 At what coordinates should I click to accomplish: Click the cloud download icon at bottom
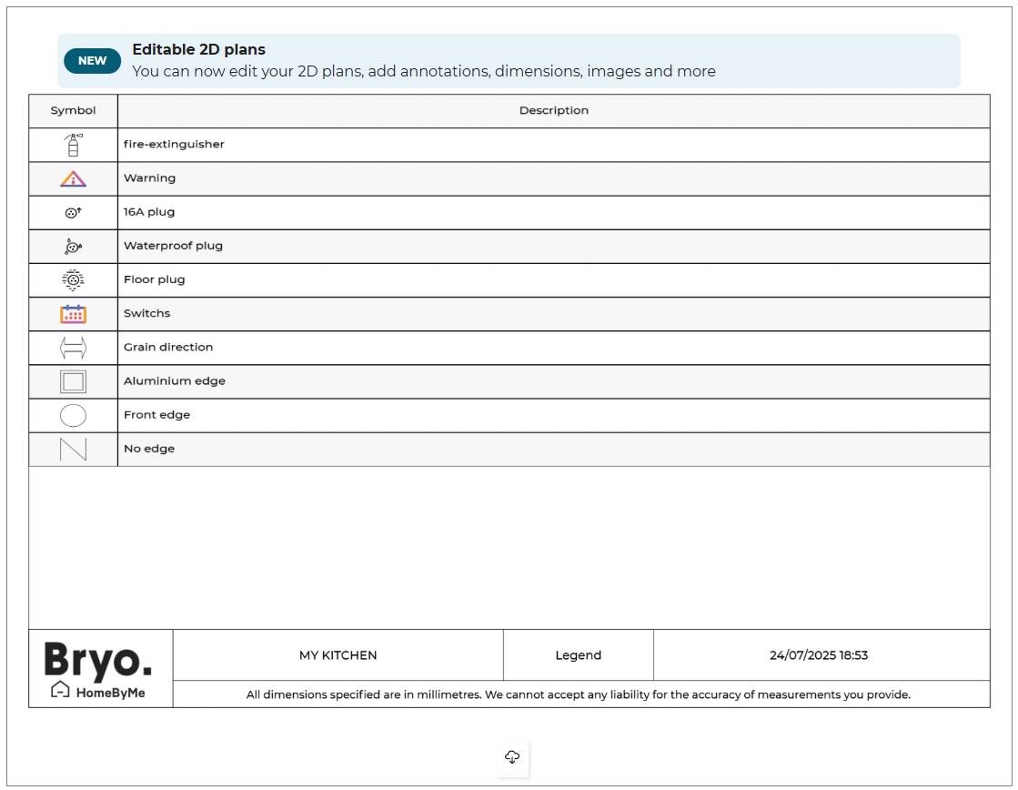coord(512,757)
